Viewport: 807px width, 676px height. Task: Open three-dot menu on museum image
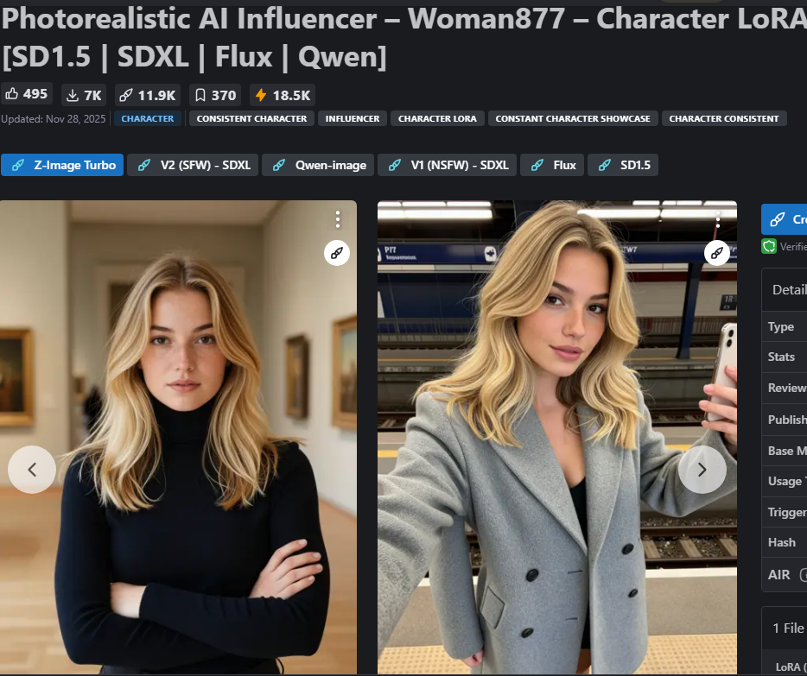tap(338, 219)
